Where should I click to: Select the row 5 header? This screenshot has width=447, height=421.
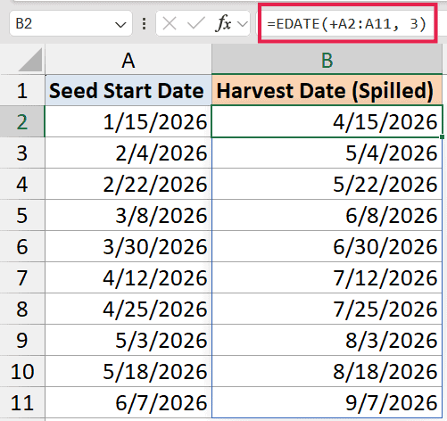tap(22, 215)
